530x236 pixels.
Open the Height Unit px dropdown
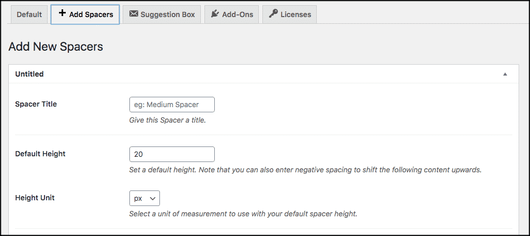click(144, 198)
